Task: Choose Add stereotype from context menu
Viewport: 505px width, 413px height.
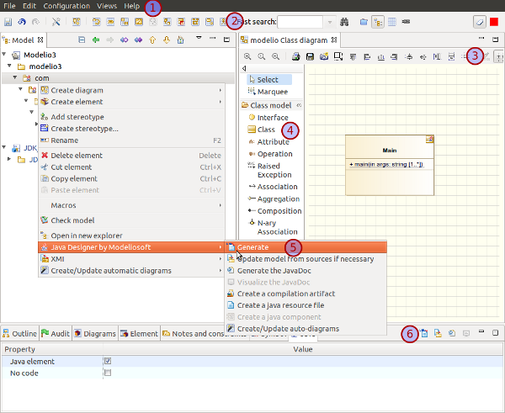Action: point(131,117)
